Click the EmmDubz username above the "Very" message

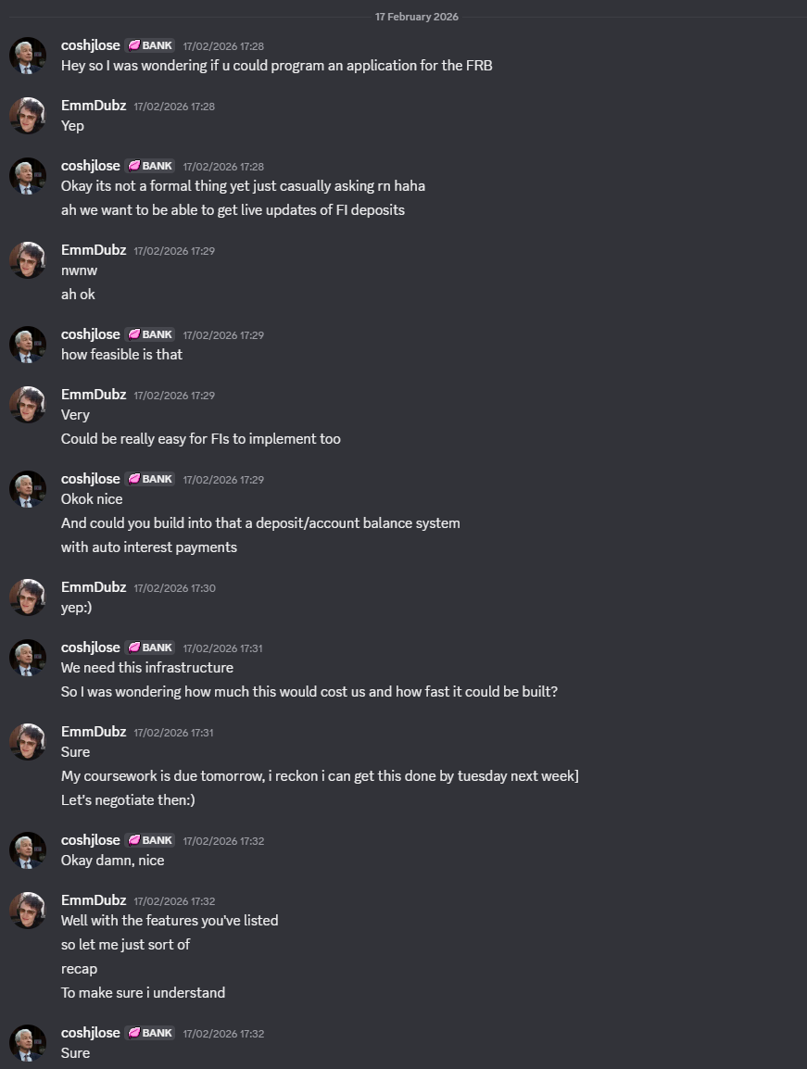tap(94, 395)
